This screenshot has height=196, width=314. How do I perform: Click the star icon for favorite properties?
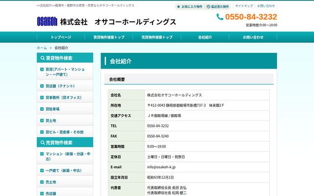pyautogui.click(x=179, y=6)
